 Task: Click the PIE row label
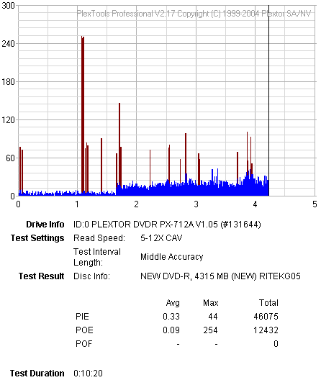(82, 317)
